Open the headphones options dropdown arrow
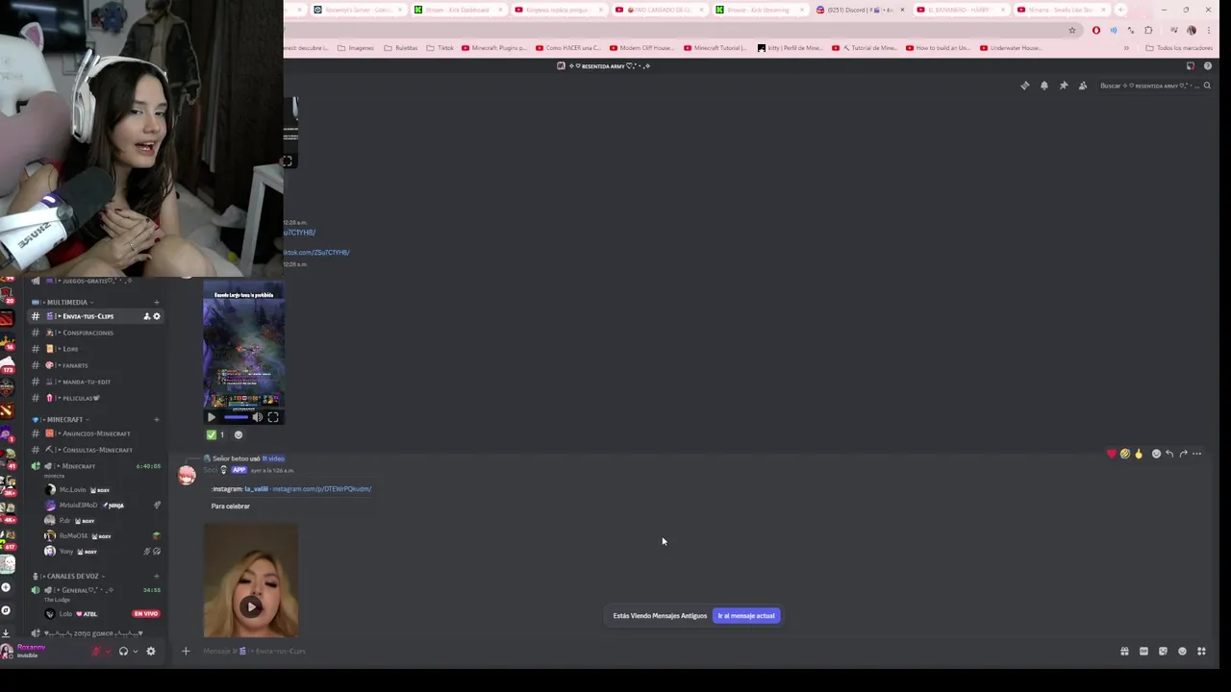This screenshot has width=1231, height=692. point(135,652)
